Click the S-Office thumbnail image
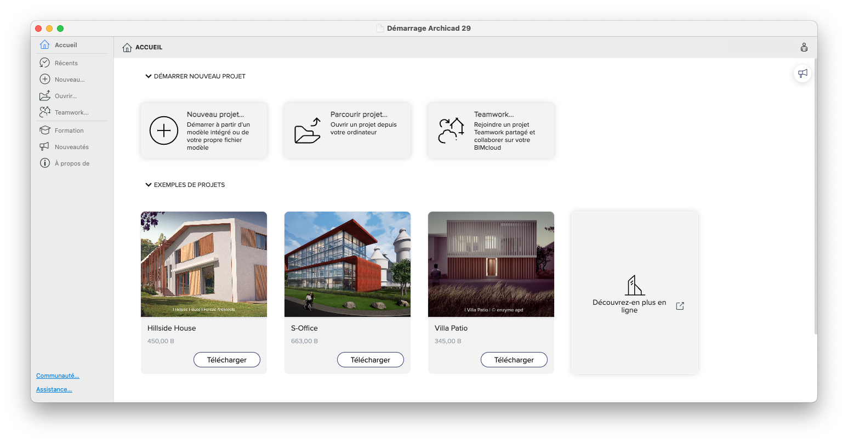 348,264
